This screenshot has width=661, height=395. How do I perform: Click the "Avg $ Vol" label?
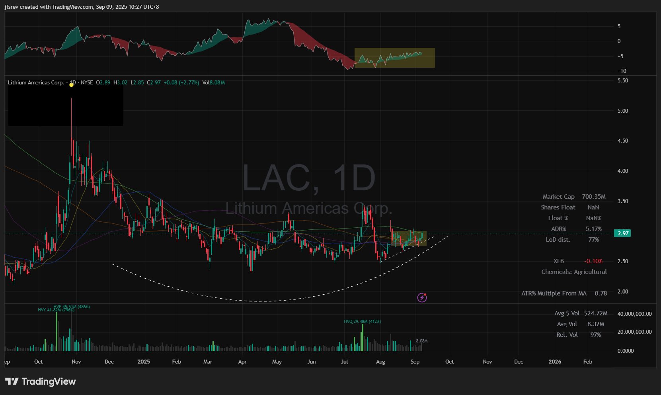(x=567, y=313)
